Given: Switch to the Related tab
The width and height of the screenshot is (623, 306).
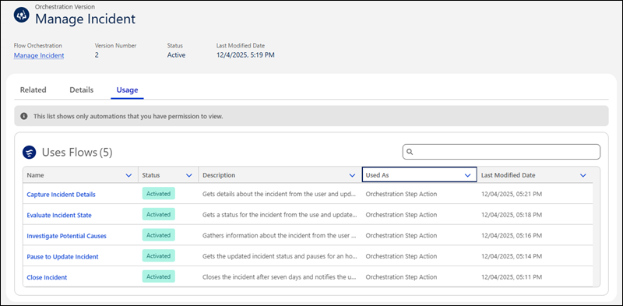Looking at the screenshot, I should pos(33,90).
